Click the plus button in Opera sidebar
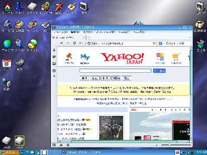The width and height of the screenshot is (207, 155). click(54, 76)
